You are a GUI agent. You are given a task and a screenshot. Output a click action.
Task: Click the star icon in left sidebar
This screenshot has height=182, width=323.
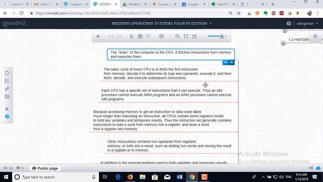pyautogui.click(x=7, y=109)
